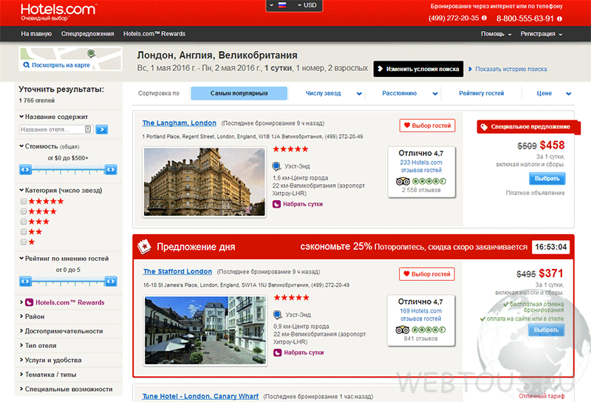
Task: Click the five-star rating of The Langham
Action: (x=290, y=149)
